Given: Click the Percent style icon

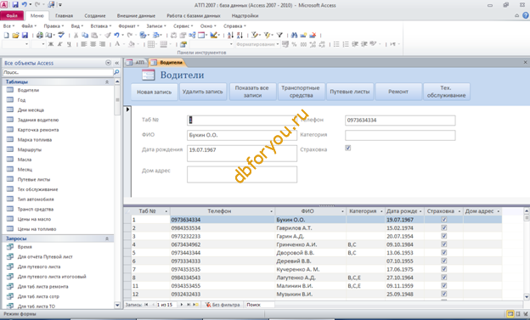Looking at the screenshot, I should coord(294,44).
